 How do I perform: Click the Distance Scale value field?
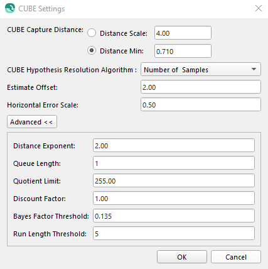(x=183, y=33)
